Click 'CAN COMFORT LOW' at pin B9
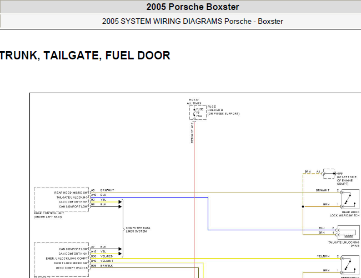The height and width of the screenshot is (278, 361). tap(73, 206)
